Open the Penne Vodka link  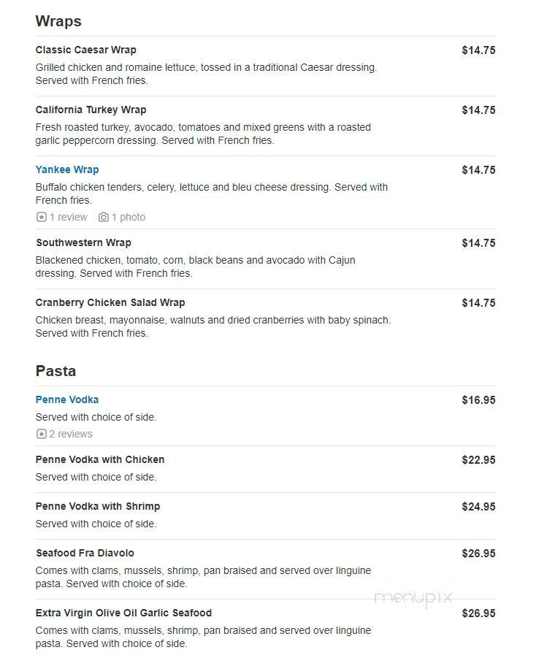(x=67, y=399)
